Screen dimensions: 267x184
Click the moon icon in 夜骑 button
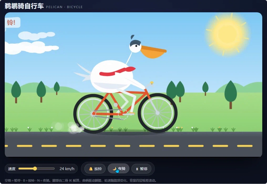coord(114,169)
